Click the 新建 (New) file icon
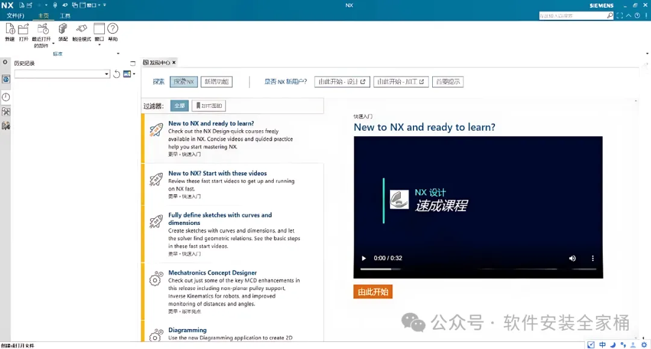Viewport: 651px width, 349px height. coord(10,29)
